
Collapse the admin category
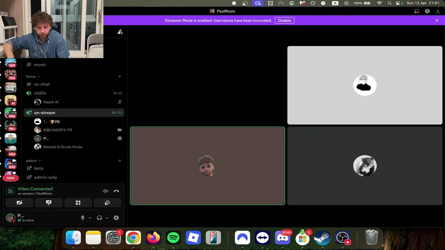33,160
